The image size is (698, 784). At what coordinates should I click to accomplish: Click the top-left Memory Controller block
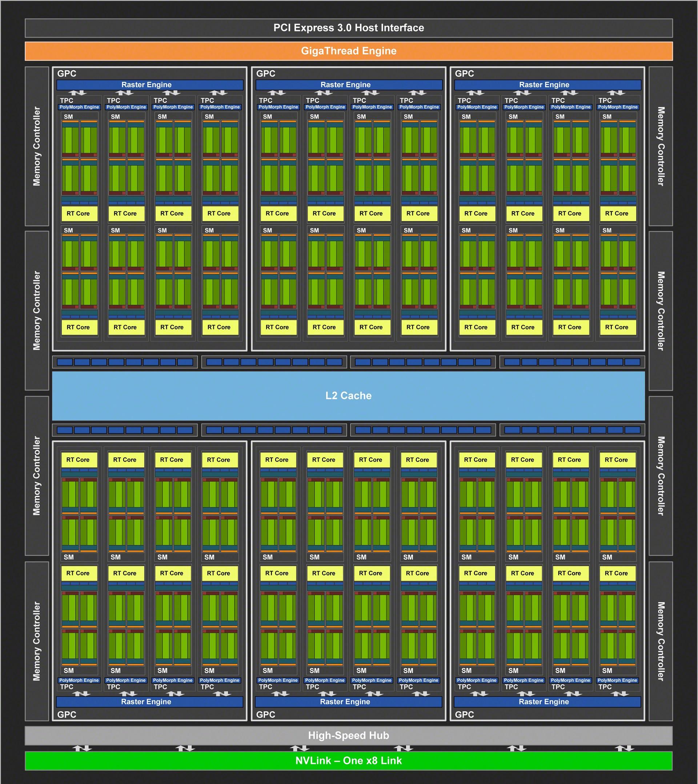(x=37, y=146)
